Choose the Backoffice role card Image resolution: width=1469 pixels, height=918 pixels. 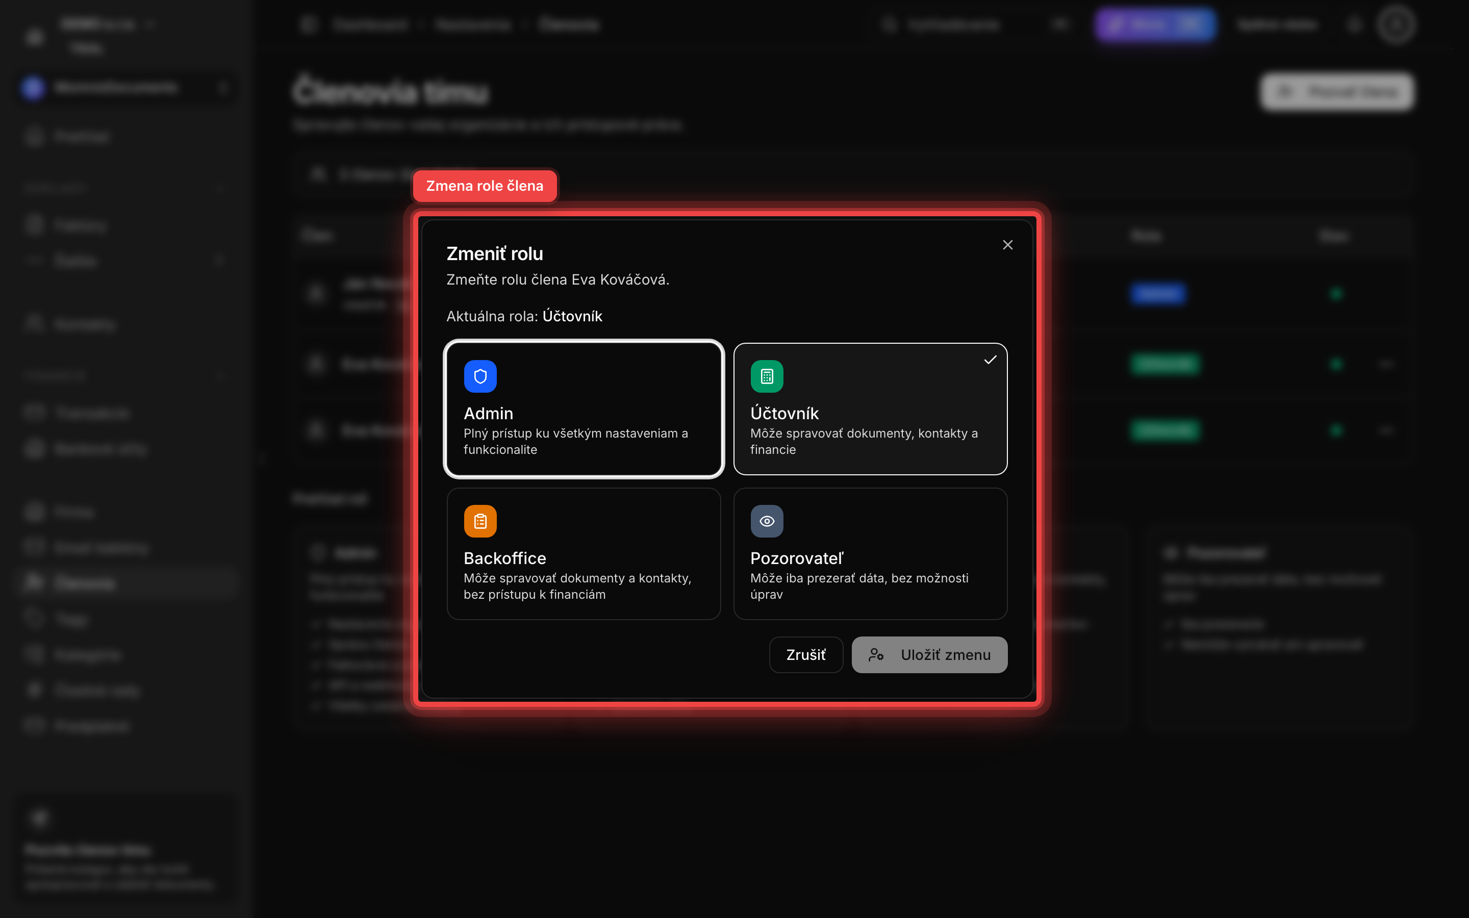click(x=584, y=554)
